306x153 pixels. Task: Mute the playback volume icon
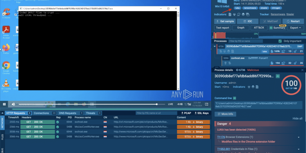[13, 104]
